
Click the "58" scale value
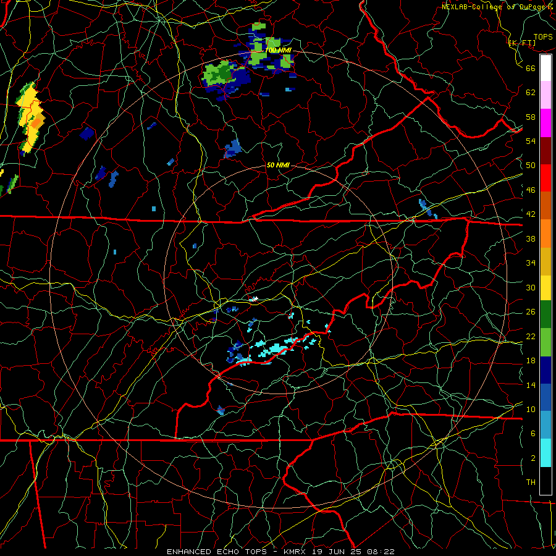click(531, 117)
